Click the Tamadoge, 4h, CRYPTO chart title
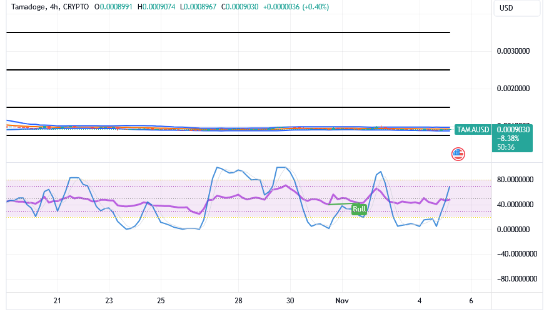The width and height of the screenshot is (549, 312). (50, 7)
